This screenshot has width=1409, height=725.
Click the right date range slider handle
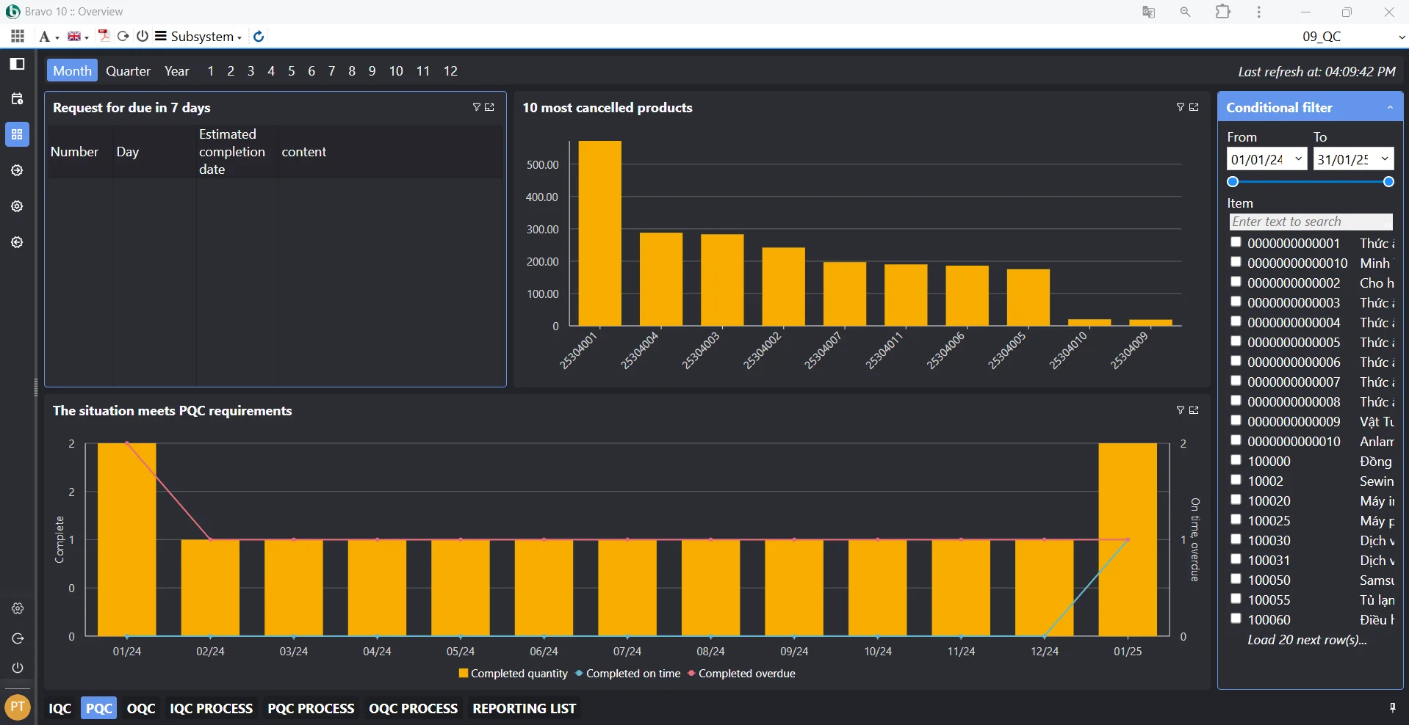click(x=1388, y=182)
